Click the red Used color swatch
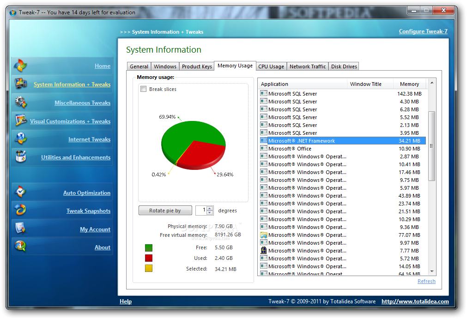467x319 pixels. [149, 258]
